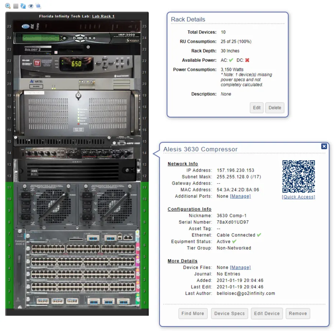Image resolution: width=334 pixels, height=331 pixels.
Task: Open the grid view icon
Action: point(16,6)
